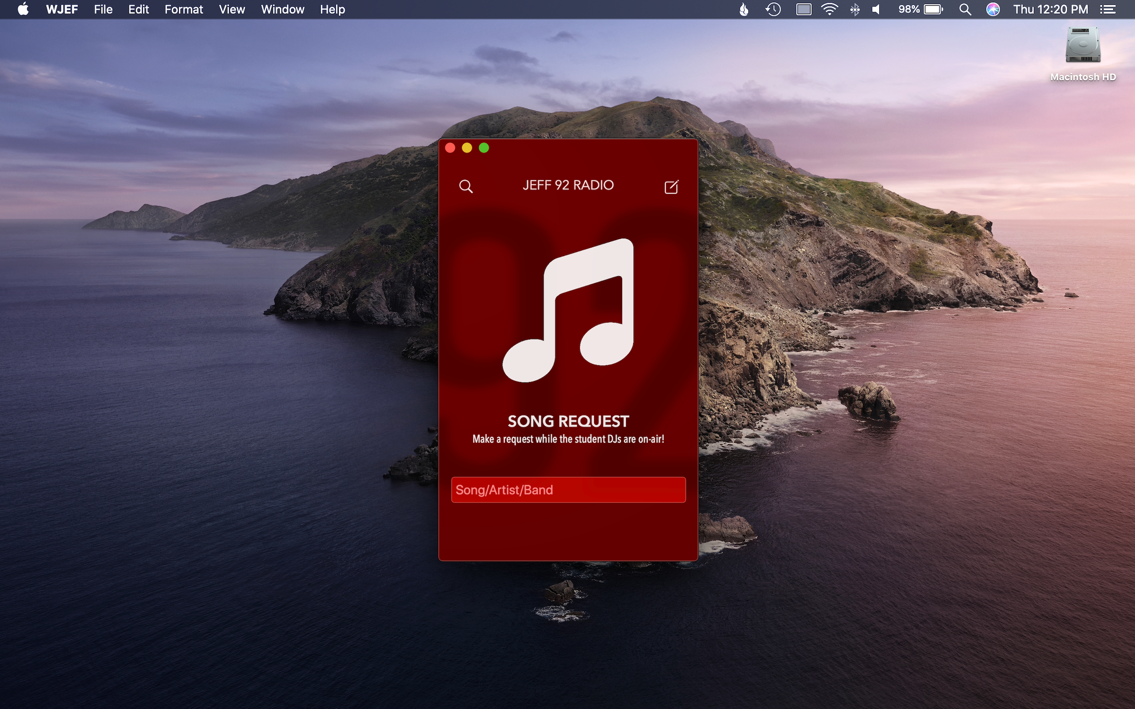
Task: Open Spotlight search in menu bar
Action: tap(965, 9)
